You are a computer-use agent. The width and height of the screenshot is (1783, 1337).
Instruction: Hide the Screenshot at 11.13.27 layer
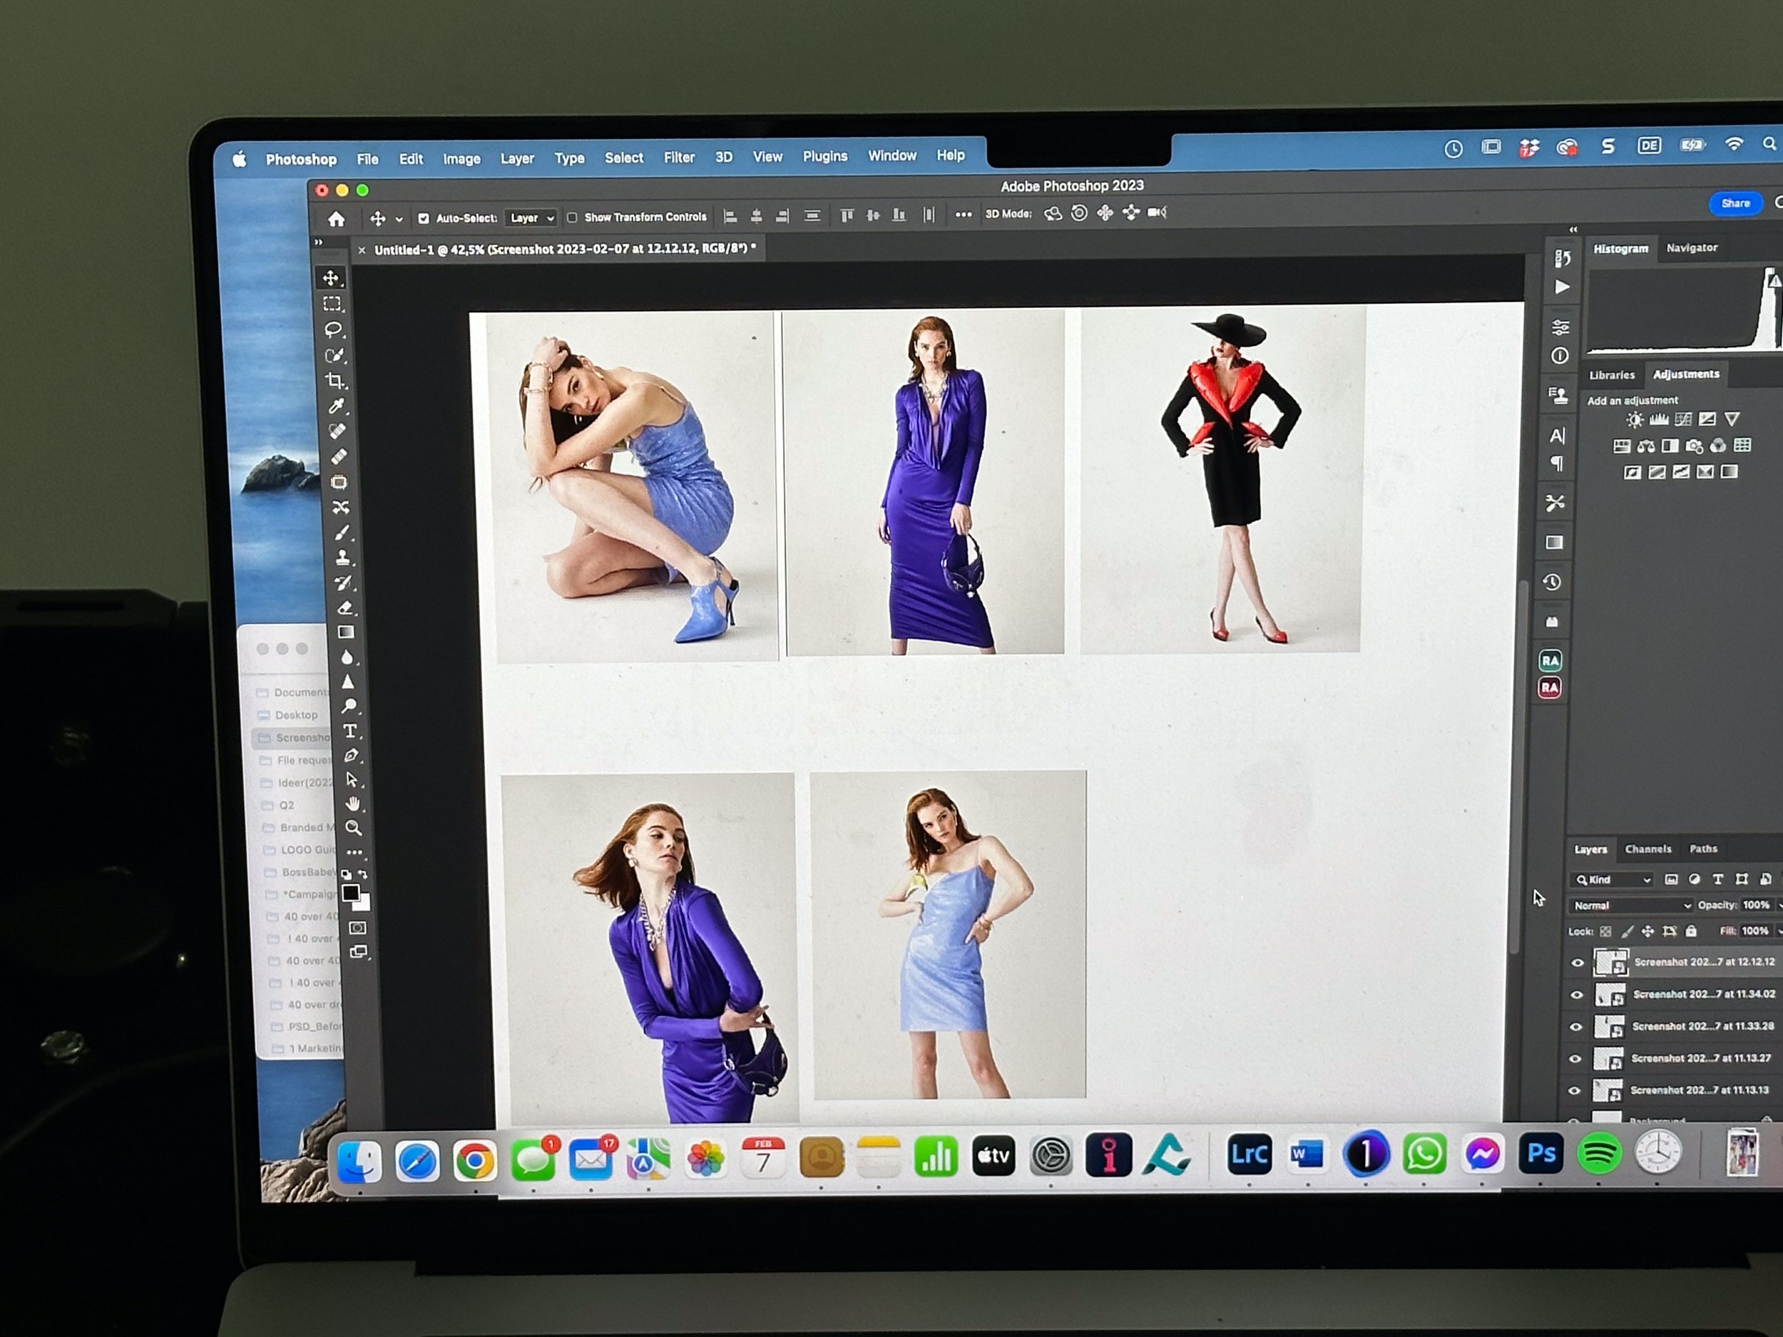coord(1575,1059)
